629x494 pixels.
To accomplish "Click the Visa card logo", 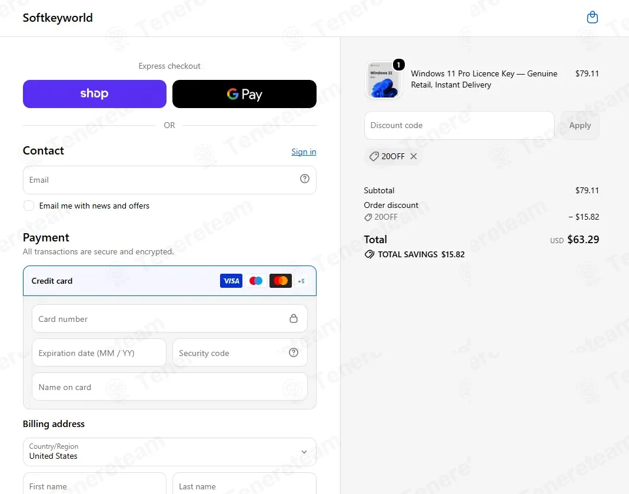I will tap(231, 281).
